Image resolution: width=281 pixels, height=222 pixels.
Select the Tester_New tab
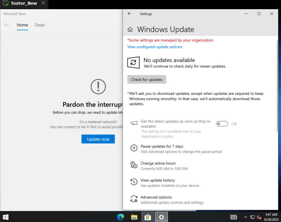[24, 3]
